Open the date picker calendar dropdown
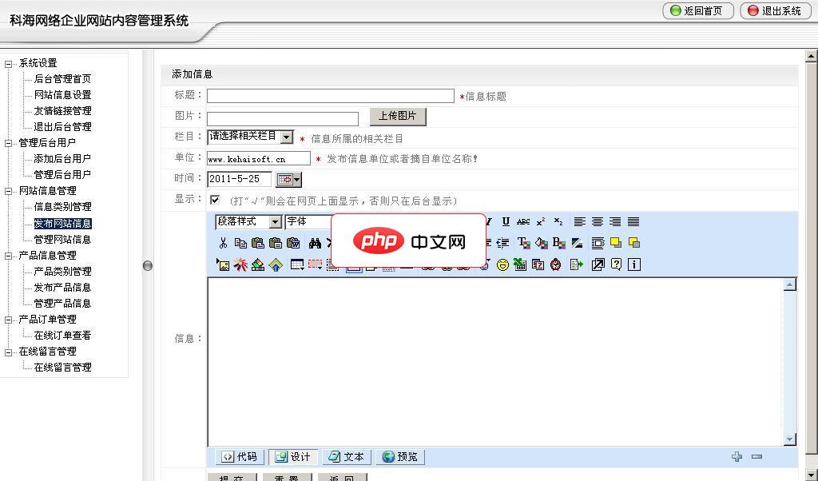Viewport: 818px width, 481px height. (288, 180)
